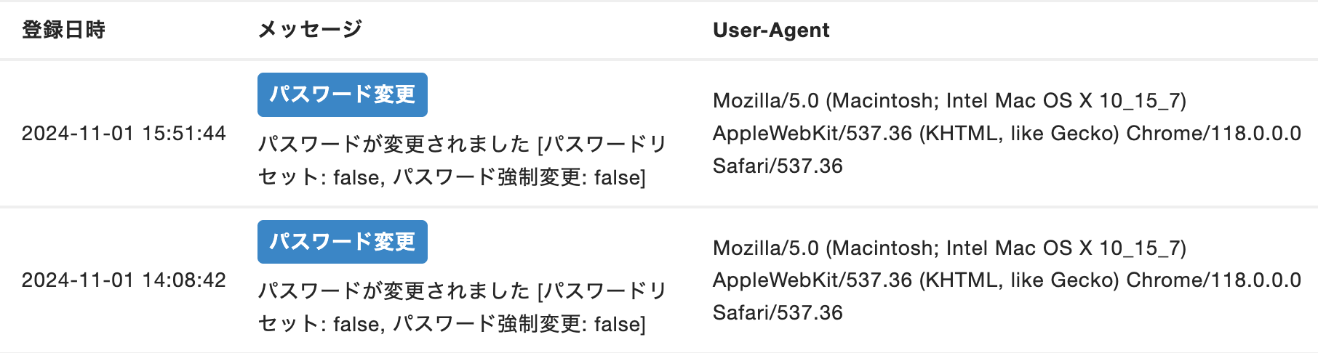Select the 2024-11-01 14:08:42 timestamp
This screenshot has height=353, width=1318.
click(124, 280)
